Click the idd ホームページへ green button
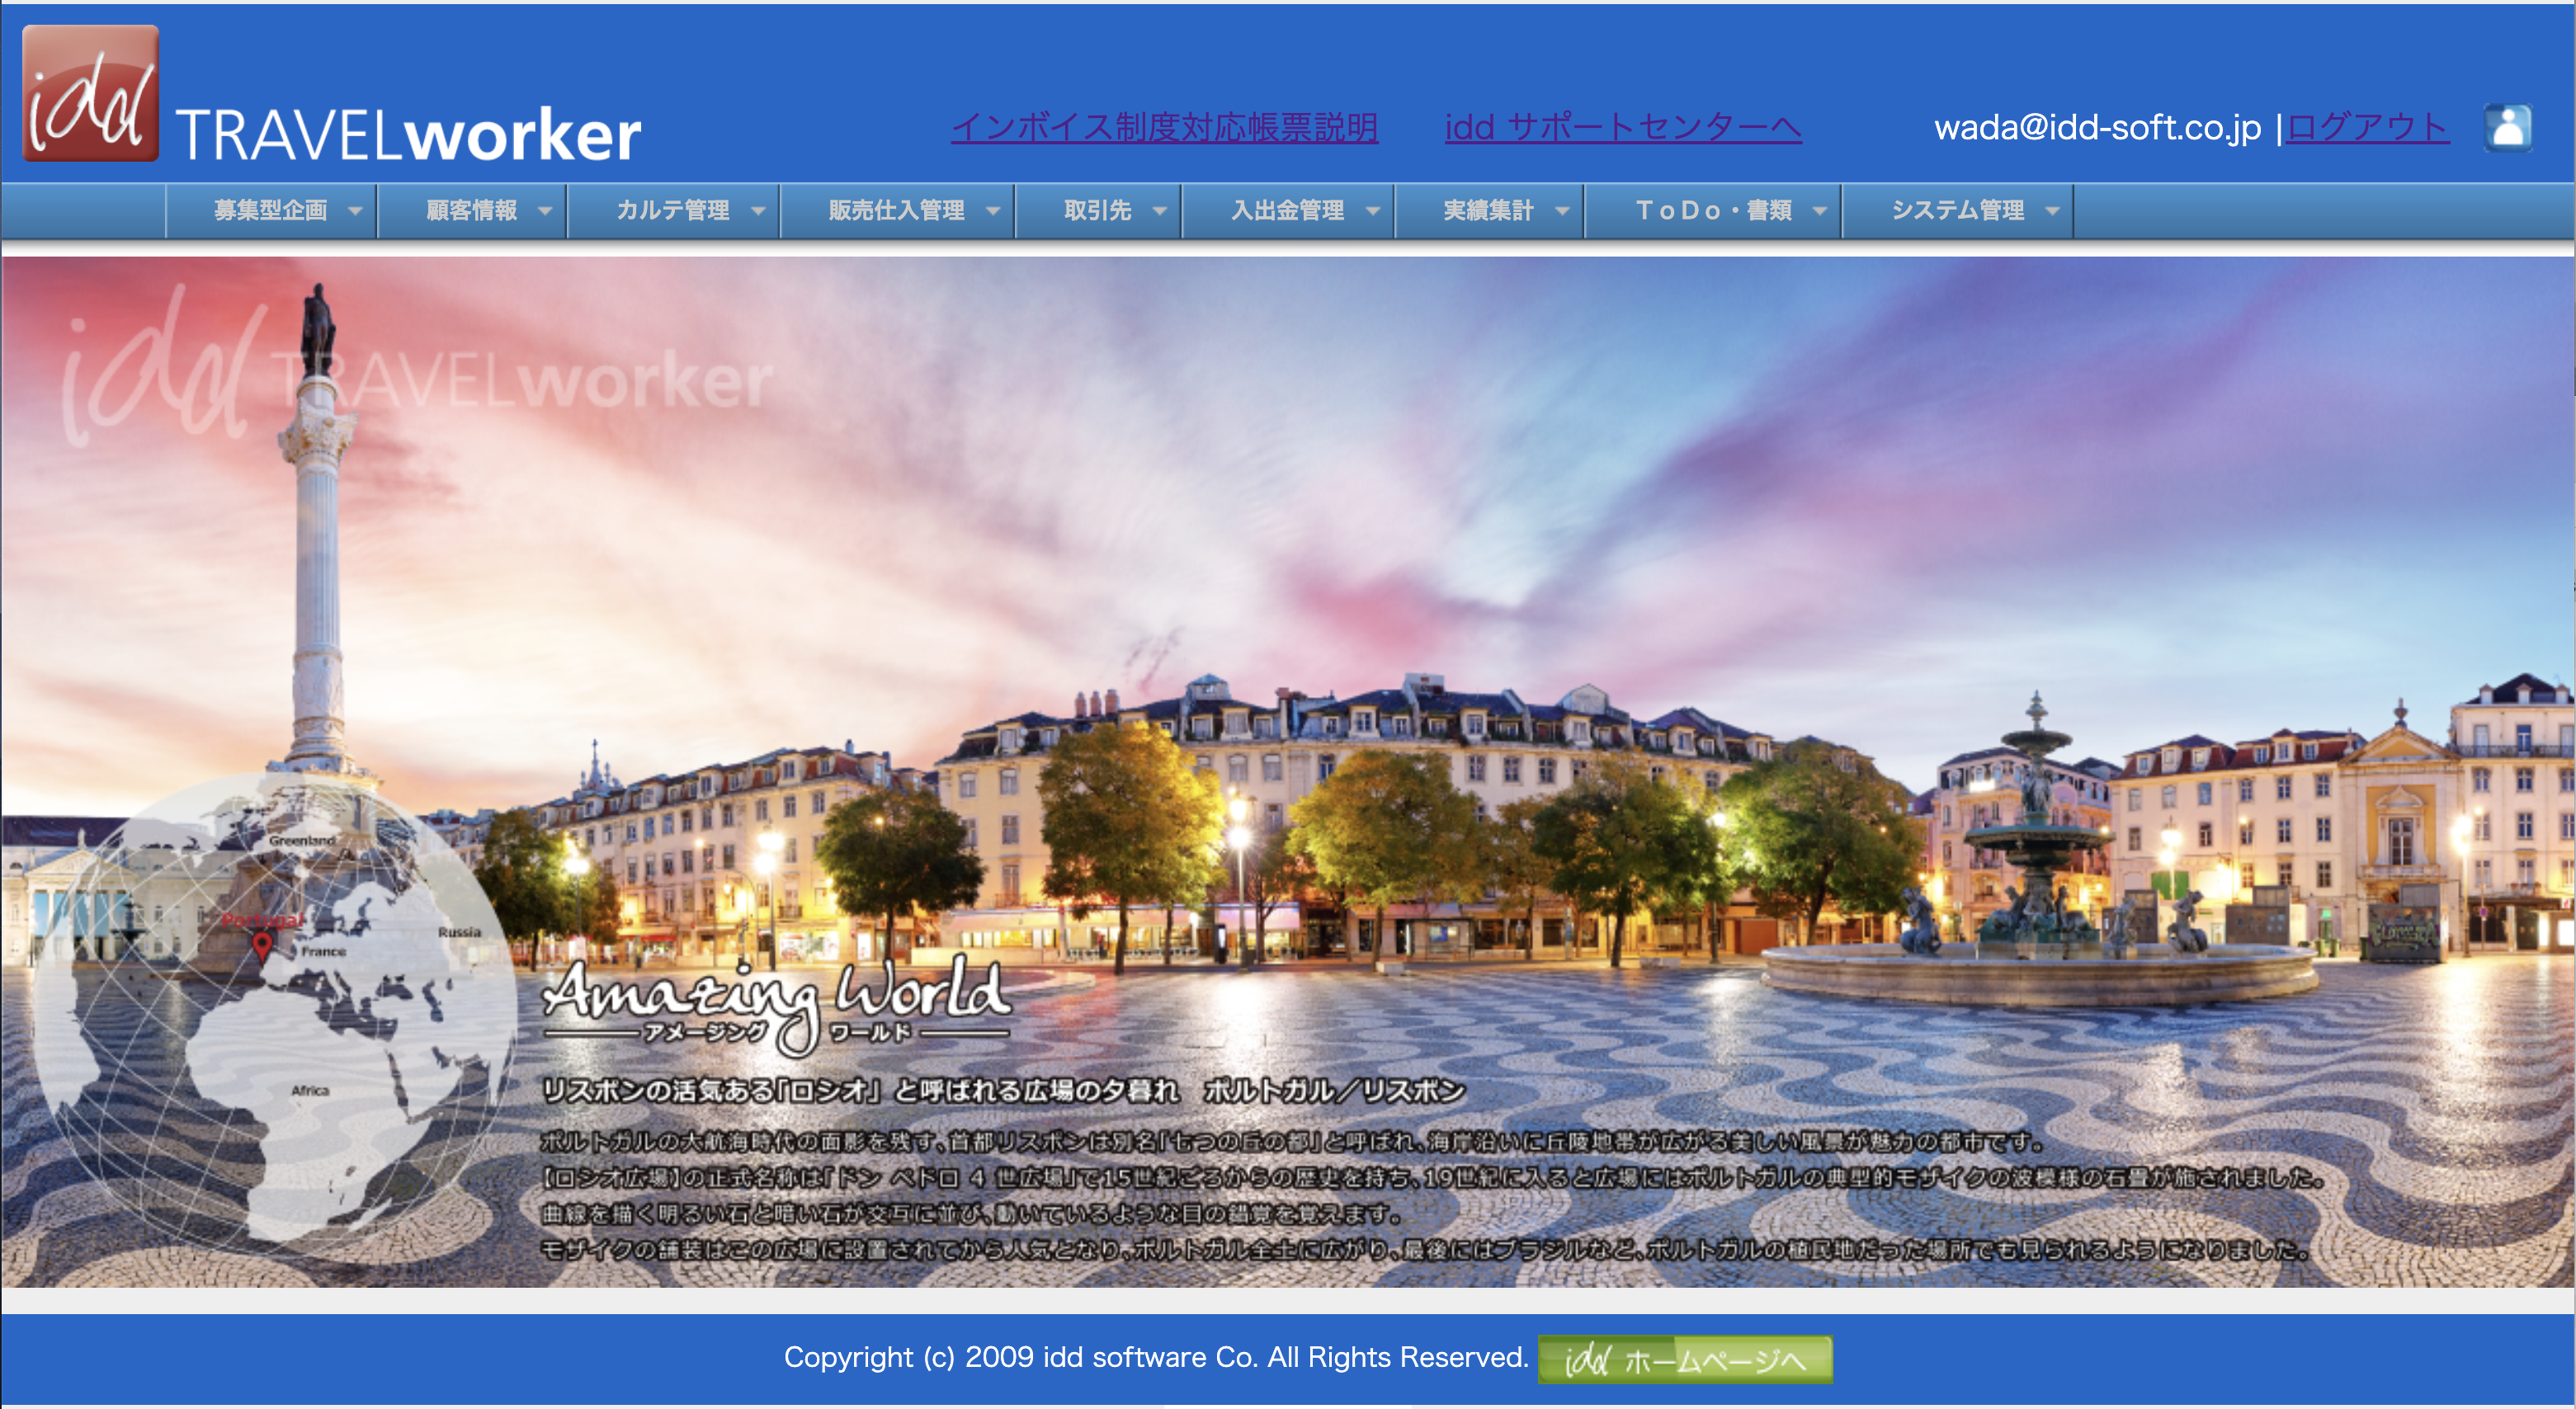This screenshot has height=1409, width=2576. 1684,1359
